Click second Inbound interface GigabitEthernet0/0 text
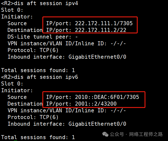This screenshot has height=141, width=168. click(x=67, y=124)
